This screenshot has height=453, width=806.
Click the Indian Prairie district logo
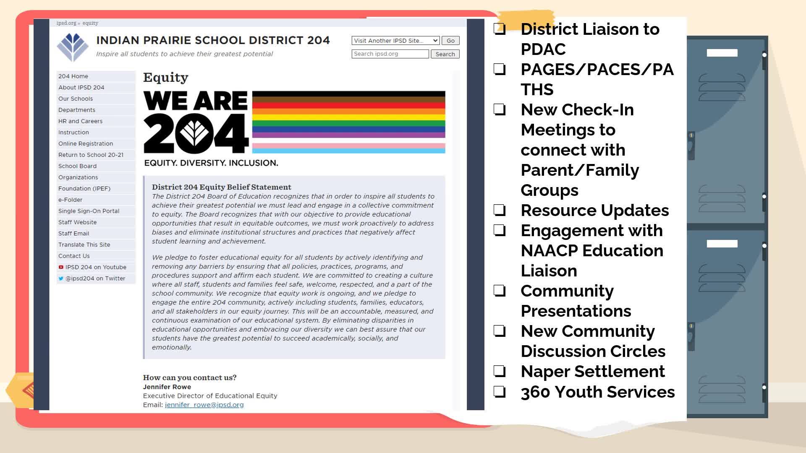pos(73,47)
